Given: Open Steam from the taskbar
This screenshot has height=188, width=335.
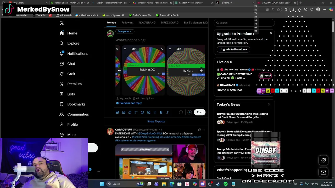Looking at the screenshot, I should point(218,184).
